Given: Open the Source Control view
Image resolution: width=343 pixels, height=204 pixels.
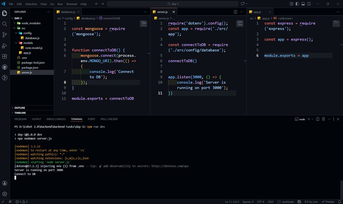Looking at the screenshot, I should coord(5,35).
